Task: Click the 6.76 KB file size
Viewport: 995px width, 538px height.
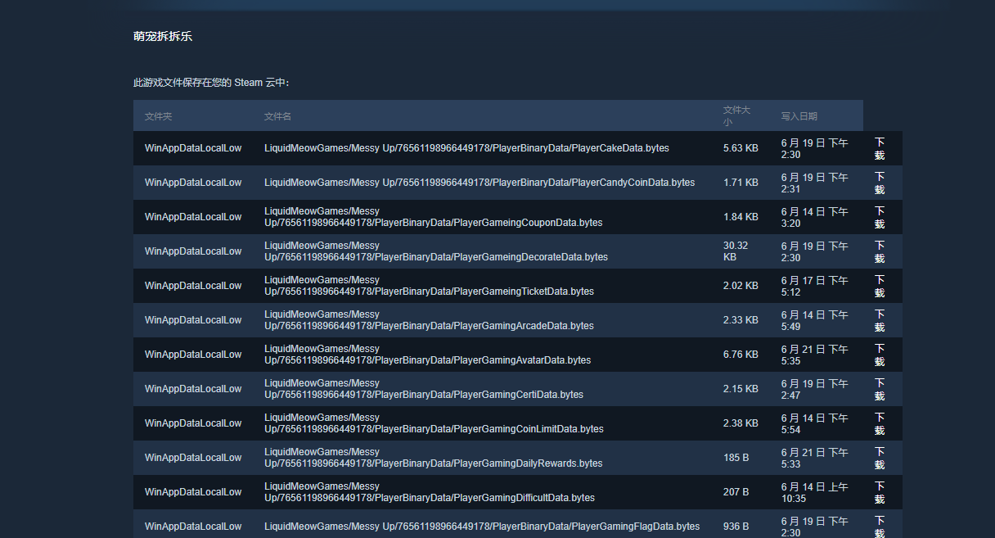Action: pyautogui.click(x=741, y=355)
